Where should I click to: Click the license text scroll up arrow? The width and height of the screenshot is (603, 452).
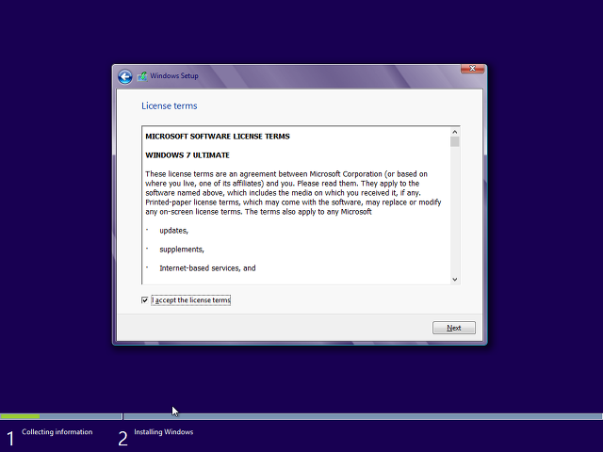tap(454, 132)
